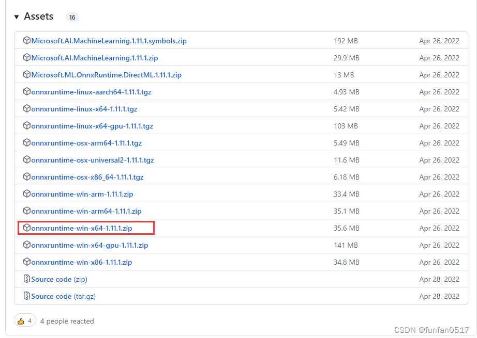Screen dimensions: 477x338
Task: Download onnxruntime-linux-x64-gpu-1.11.1.tgz
Action: pos(92,126)
